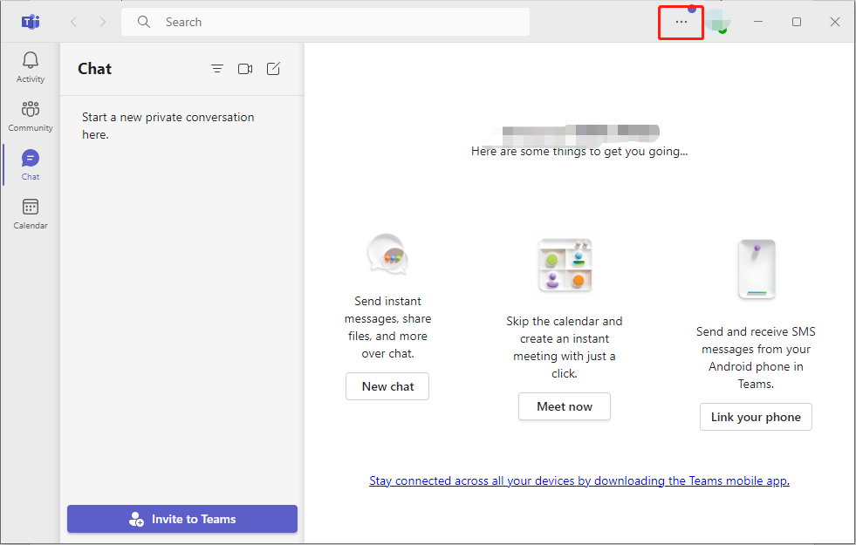Click the search magnifier icon

click(x=143, y=21)
